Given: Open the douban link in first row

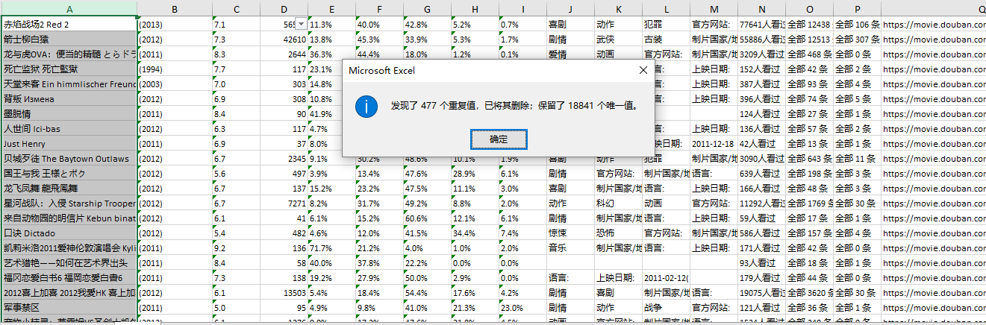Looking at the screenshot, I should tap(933, 25).
